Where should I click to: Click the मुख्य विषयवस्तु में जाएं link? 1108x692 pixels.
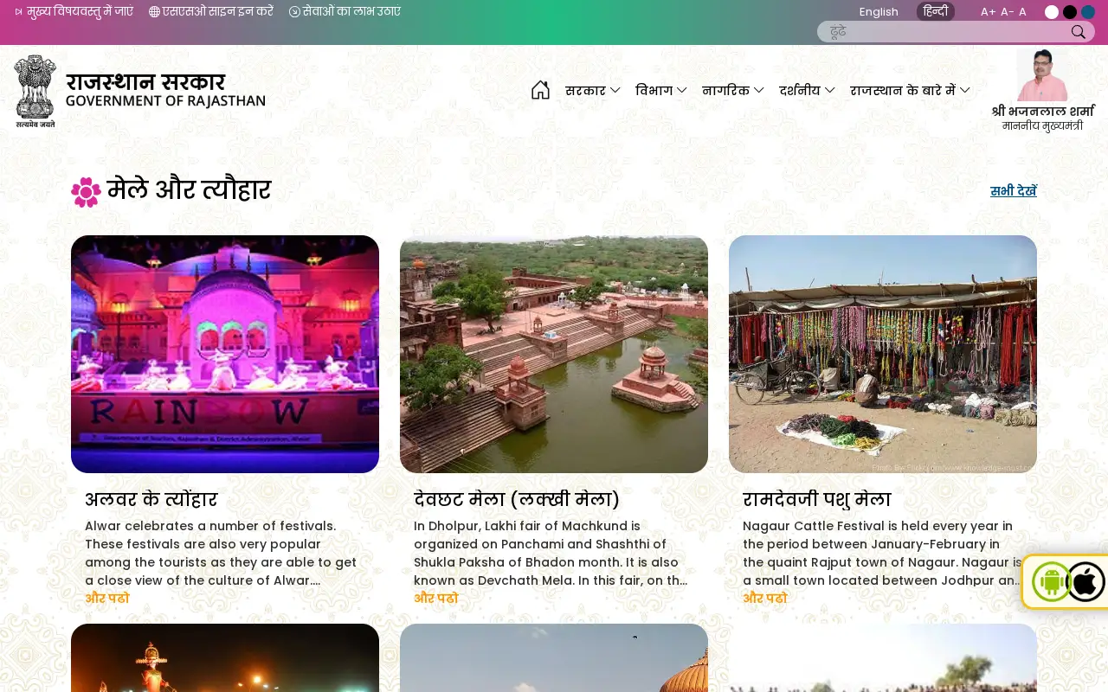[x=80, y=12]
